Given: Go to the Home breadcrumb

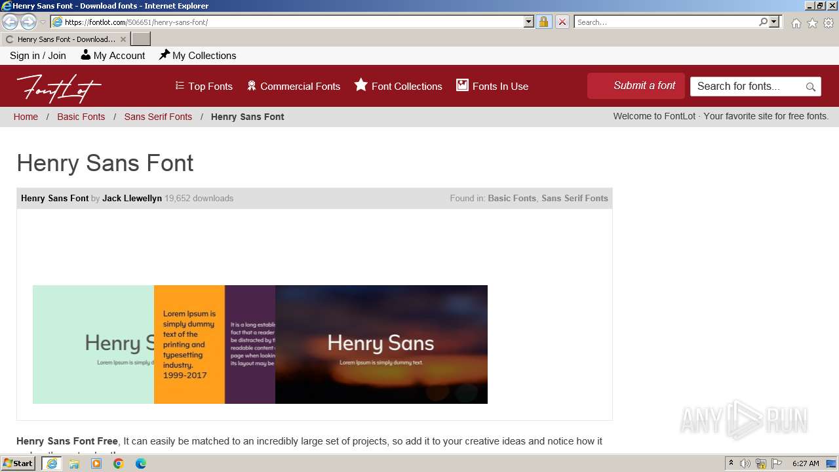Looking at the screenshot, I should (x=26, y=117).
